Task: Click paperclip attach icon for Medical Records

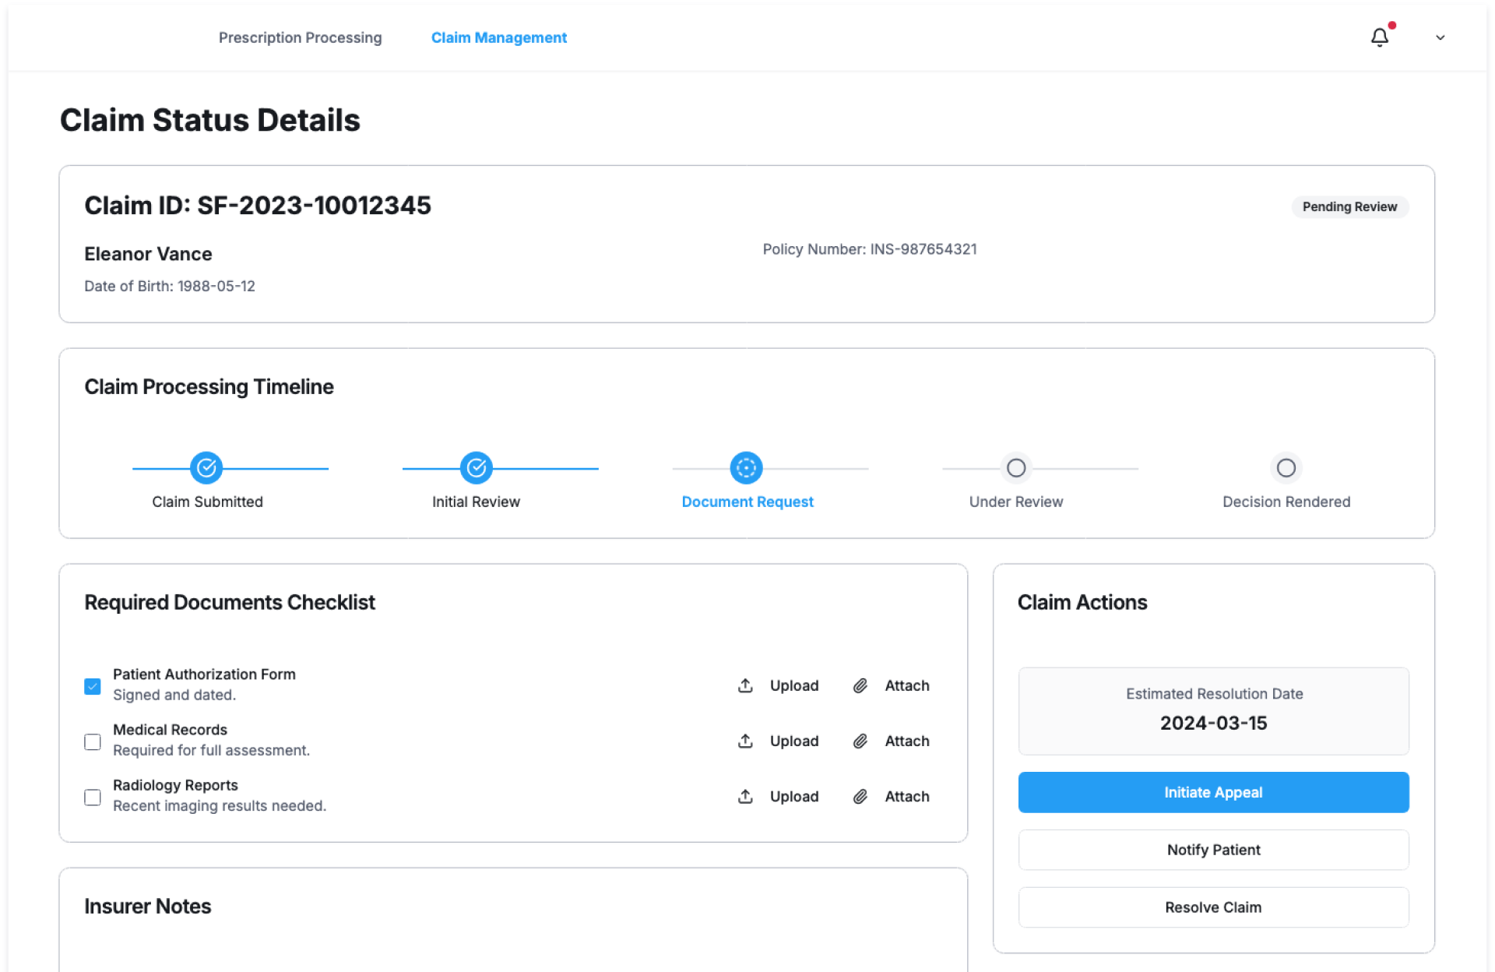Action: pos(860,741)
